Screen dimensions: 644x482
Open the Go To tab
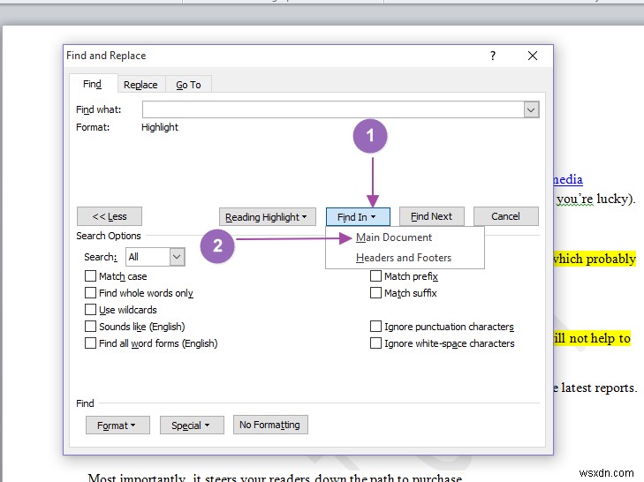[x=188, y=85]
